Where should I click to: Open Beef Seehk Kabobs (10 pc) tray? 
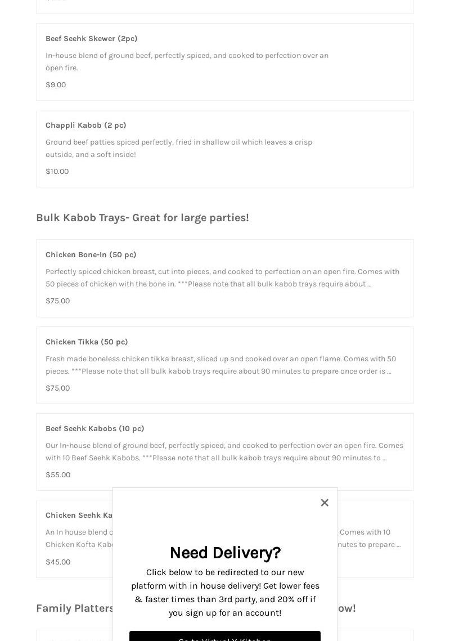coord(95,429)
